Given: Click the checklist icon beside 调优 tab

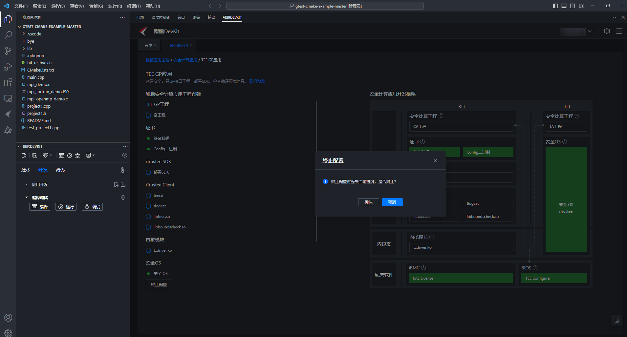Looking at the screenshot, I should click(x=124, y=170).
